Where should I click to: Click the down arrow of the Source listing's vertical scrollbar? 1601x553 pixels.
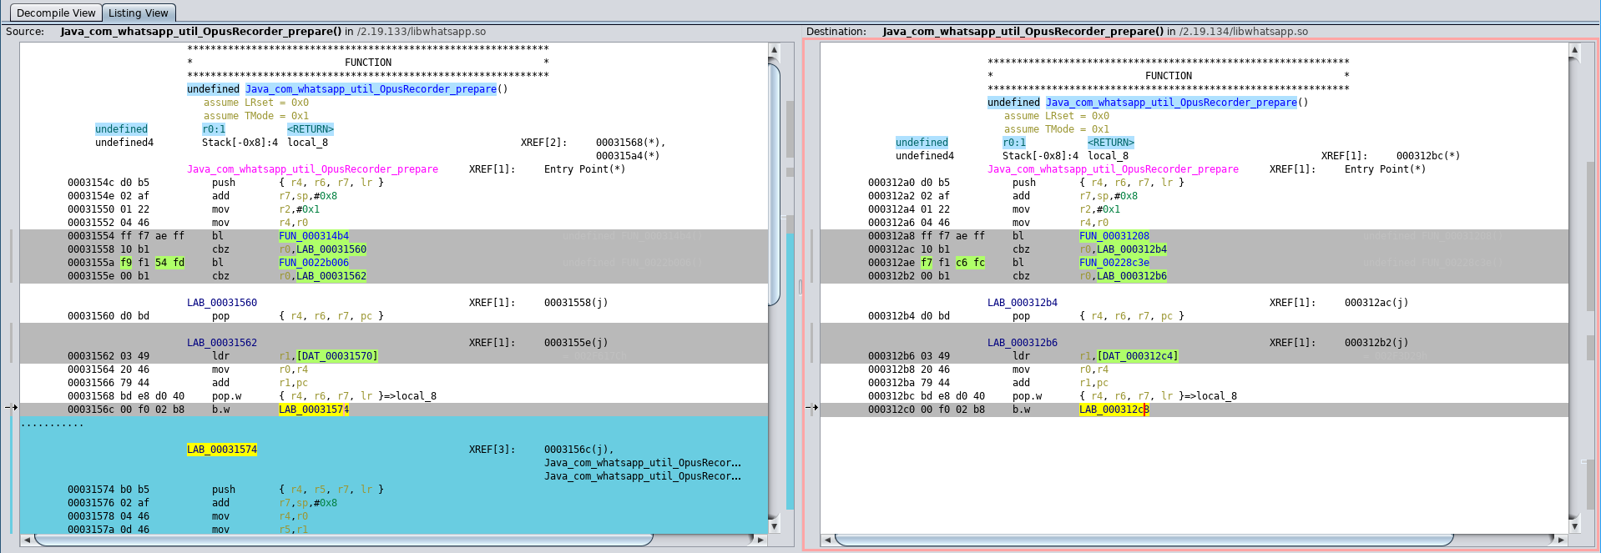(x=774, y=526)
